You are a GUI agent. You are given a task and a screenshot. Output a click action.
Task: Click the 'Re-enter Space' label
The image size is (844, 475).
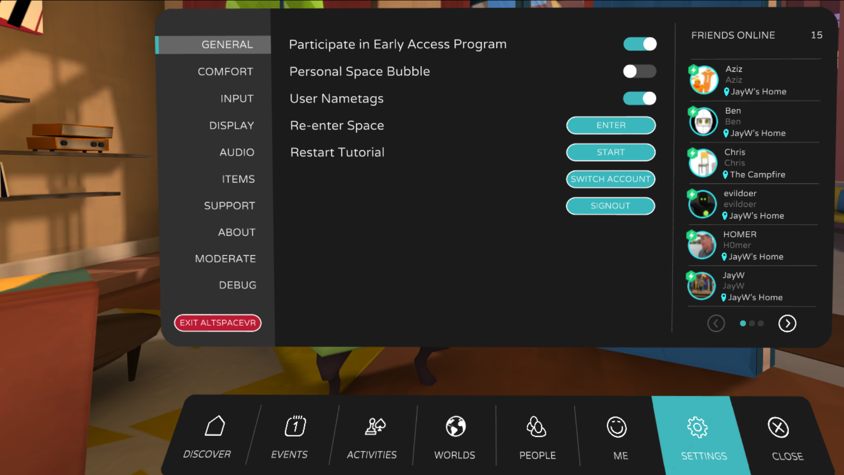(337, 126)
